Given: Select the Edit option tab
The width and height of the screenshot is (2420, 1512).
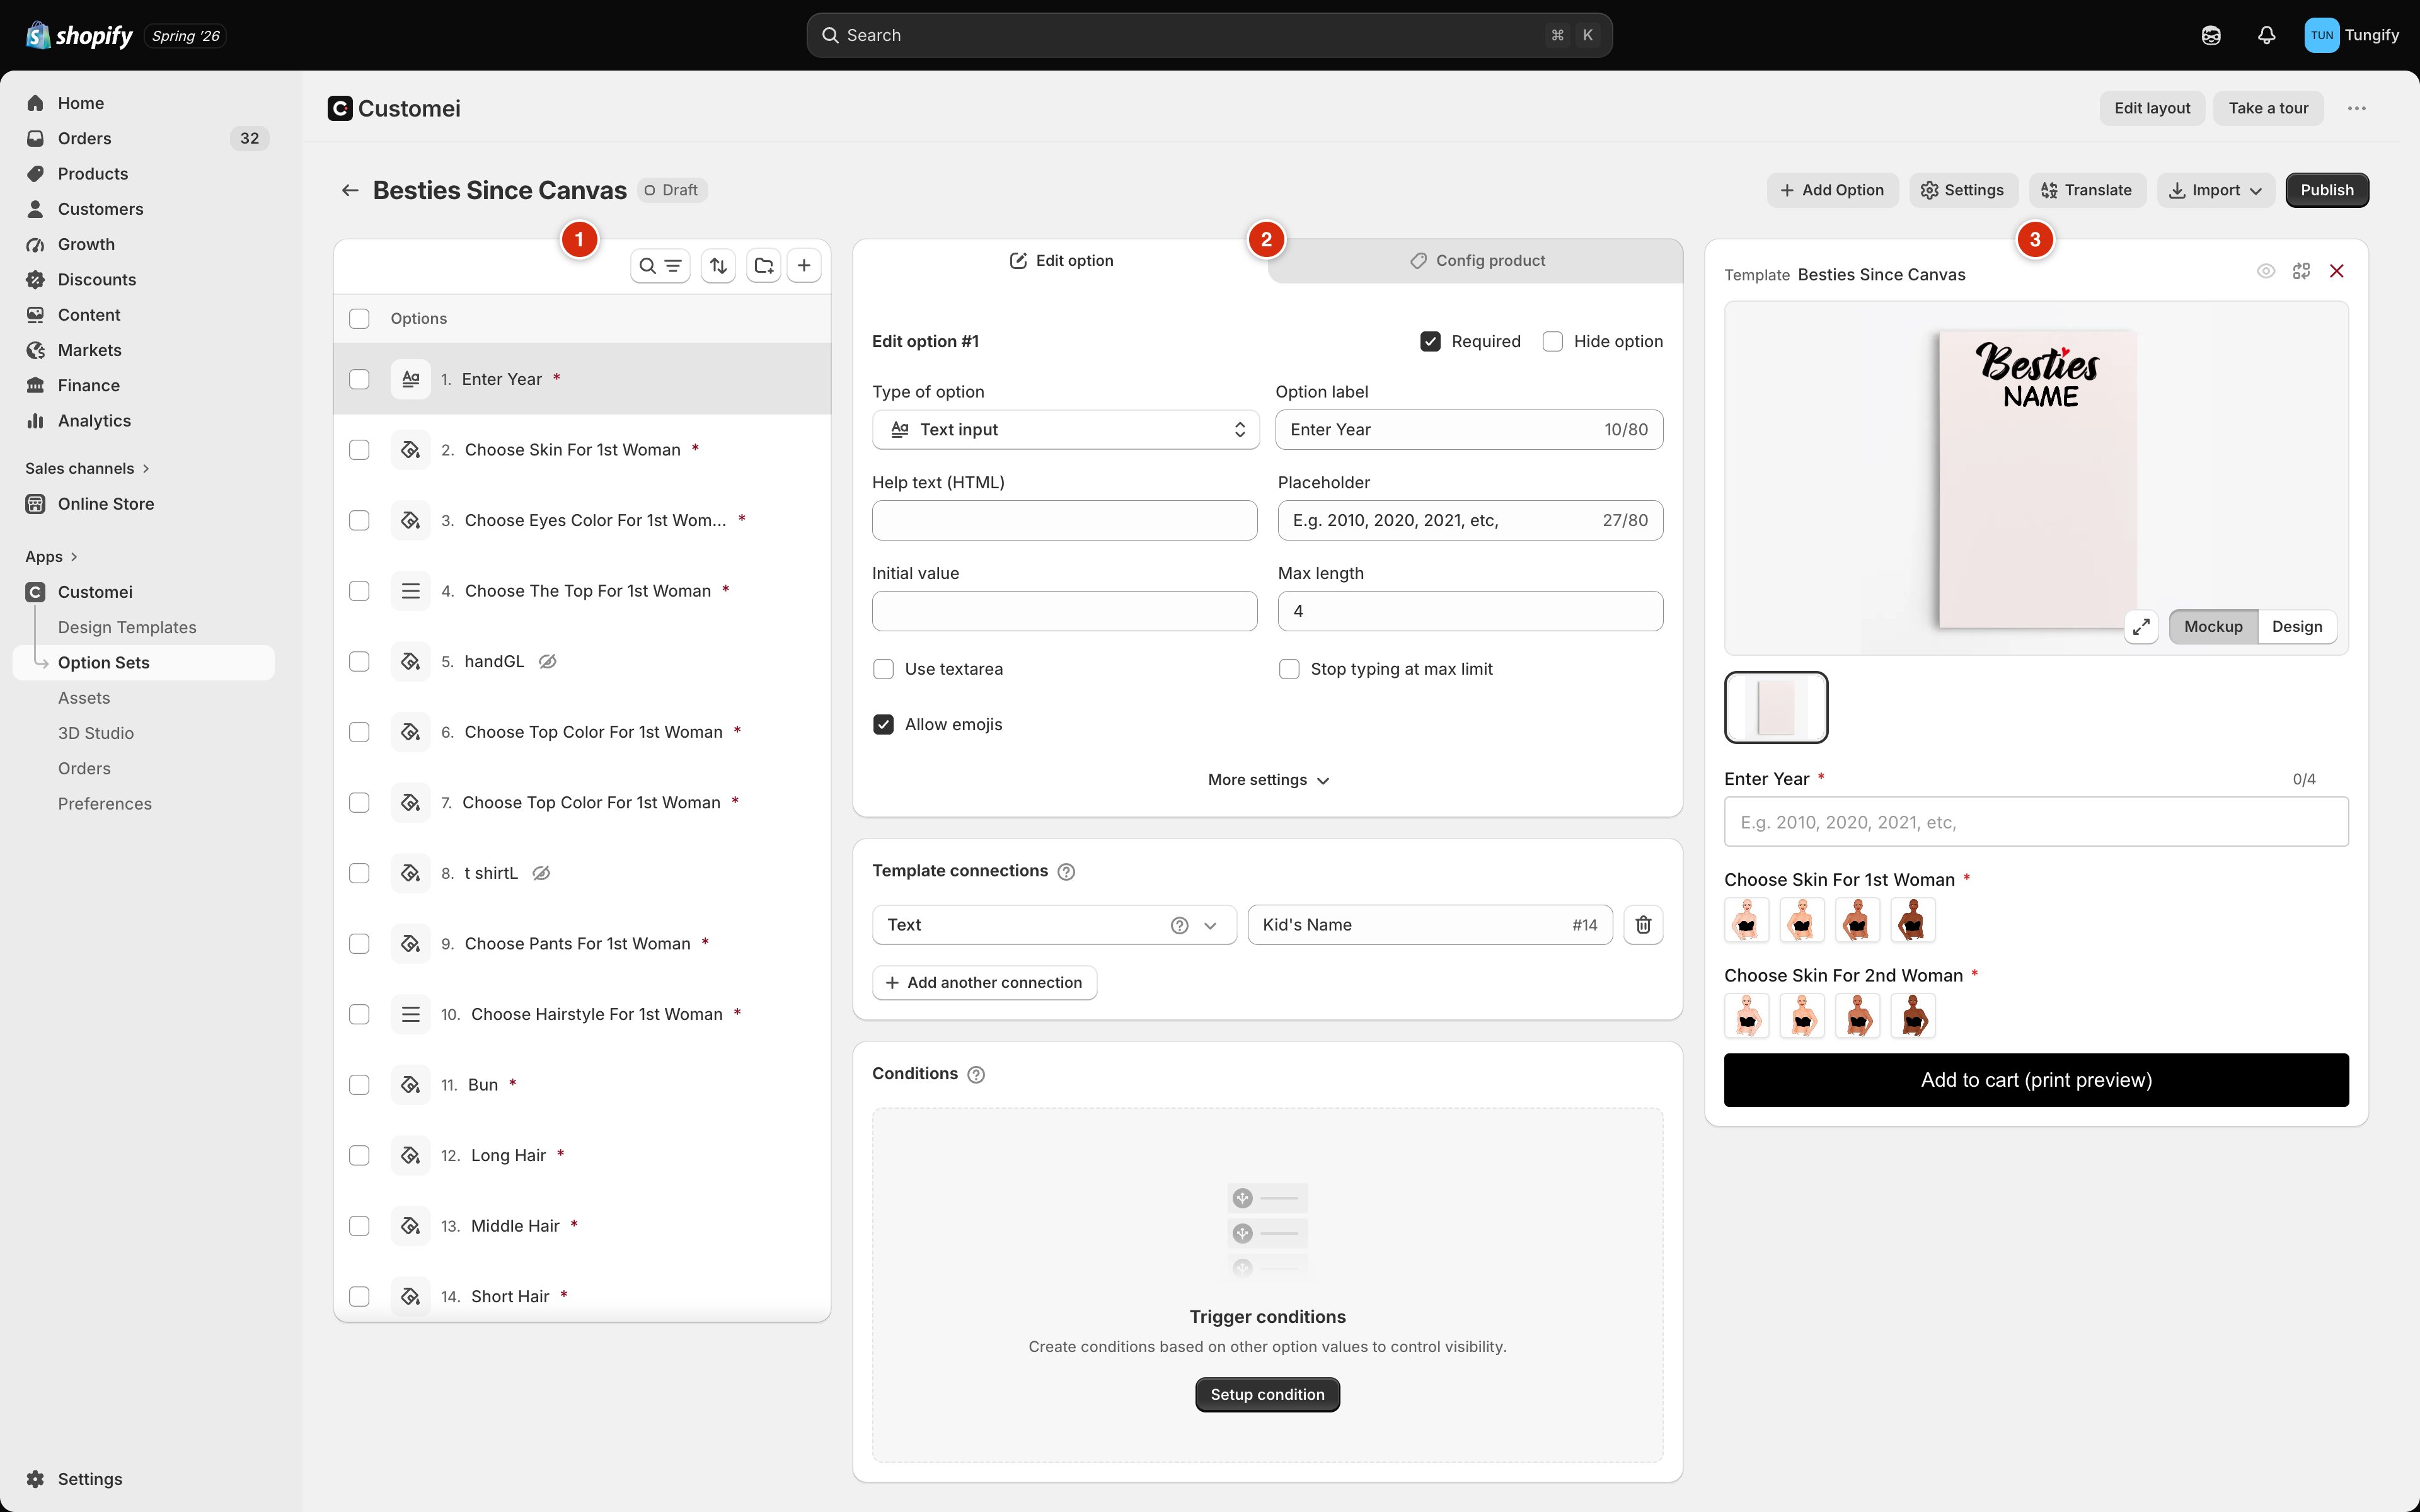Looking at the screenshot, I should coord(1060,261).
